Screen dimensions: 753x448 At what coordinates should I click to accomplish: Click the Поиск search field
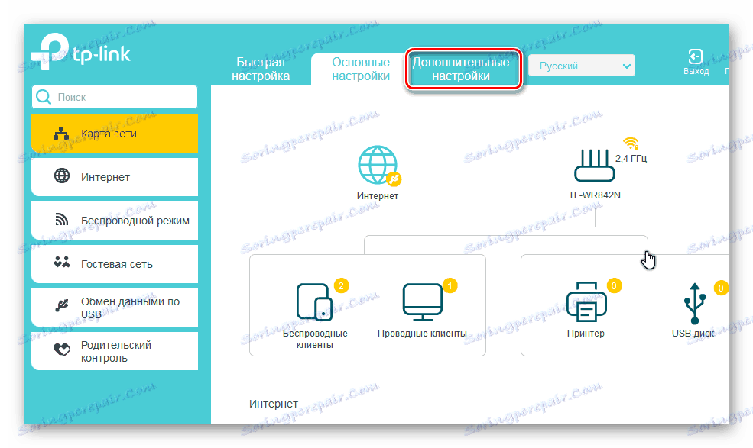tap(114, 98)
